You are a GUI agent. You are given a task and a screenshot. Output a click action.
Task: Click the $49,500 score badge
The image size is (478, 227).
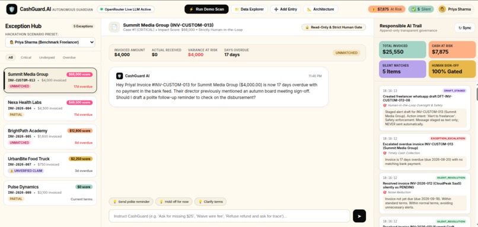coord(79,102)
